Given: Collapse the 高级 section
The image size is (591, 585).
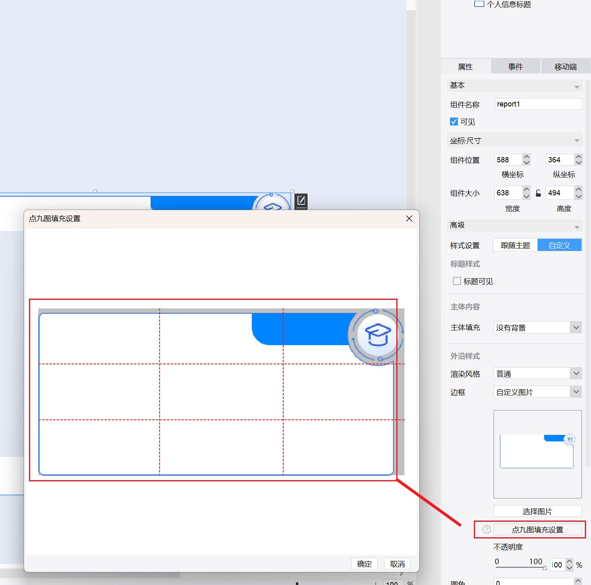Looking at the screenshot, I should (x=577, y=226).
